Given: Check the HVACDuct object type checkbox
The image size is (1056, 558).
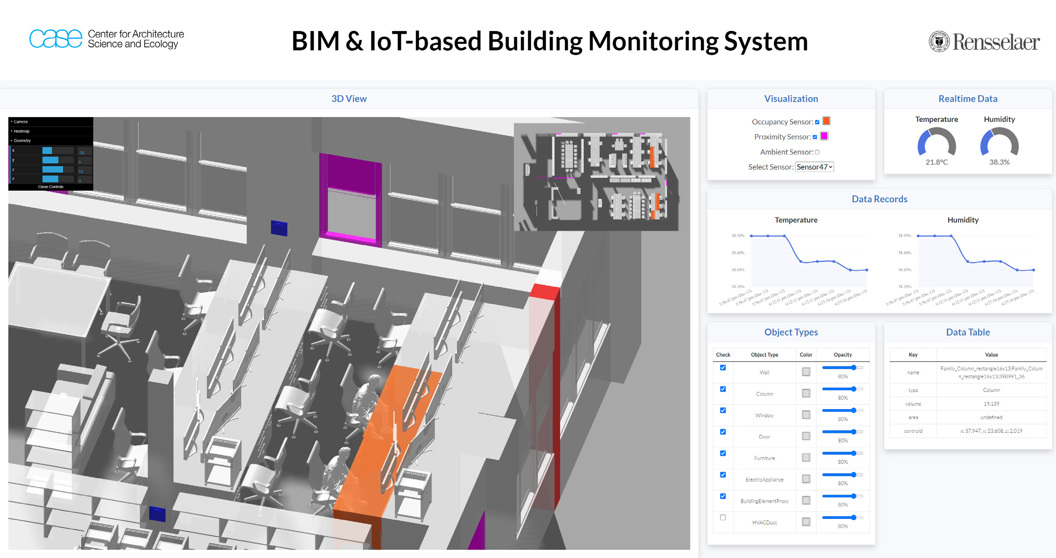Looking at the screenshot, I should point(723,518).
